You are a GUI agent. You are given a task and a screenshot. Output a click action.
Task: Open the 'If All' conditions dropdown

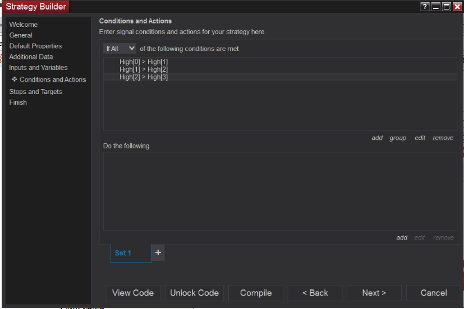[x=120, y=49]
